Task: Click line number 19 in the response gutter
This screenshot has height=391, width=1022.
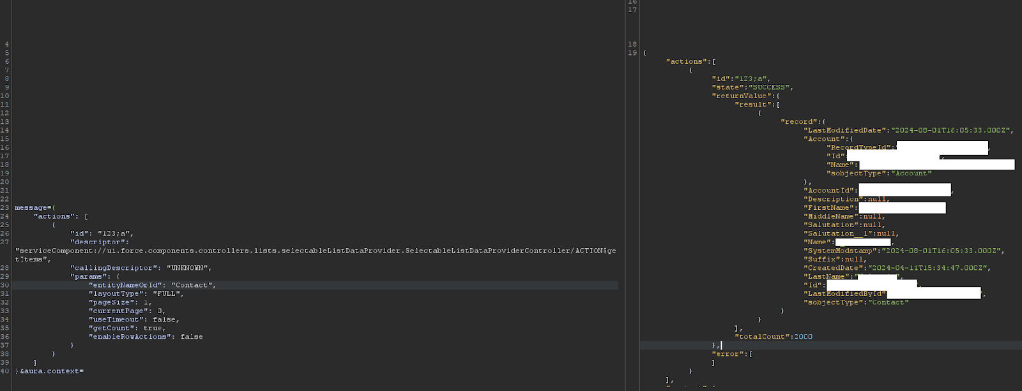Action: (632, 53)
